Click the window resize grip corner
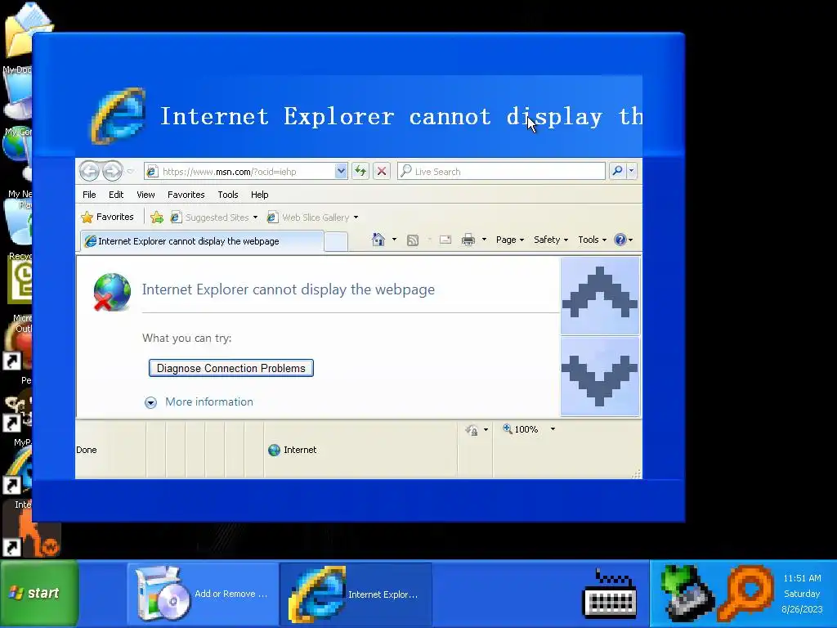 pos(636,473)
